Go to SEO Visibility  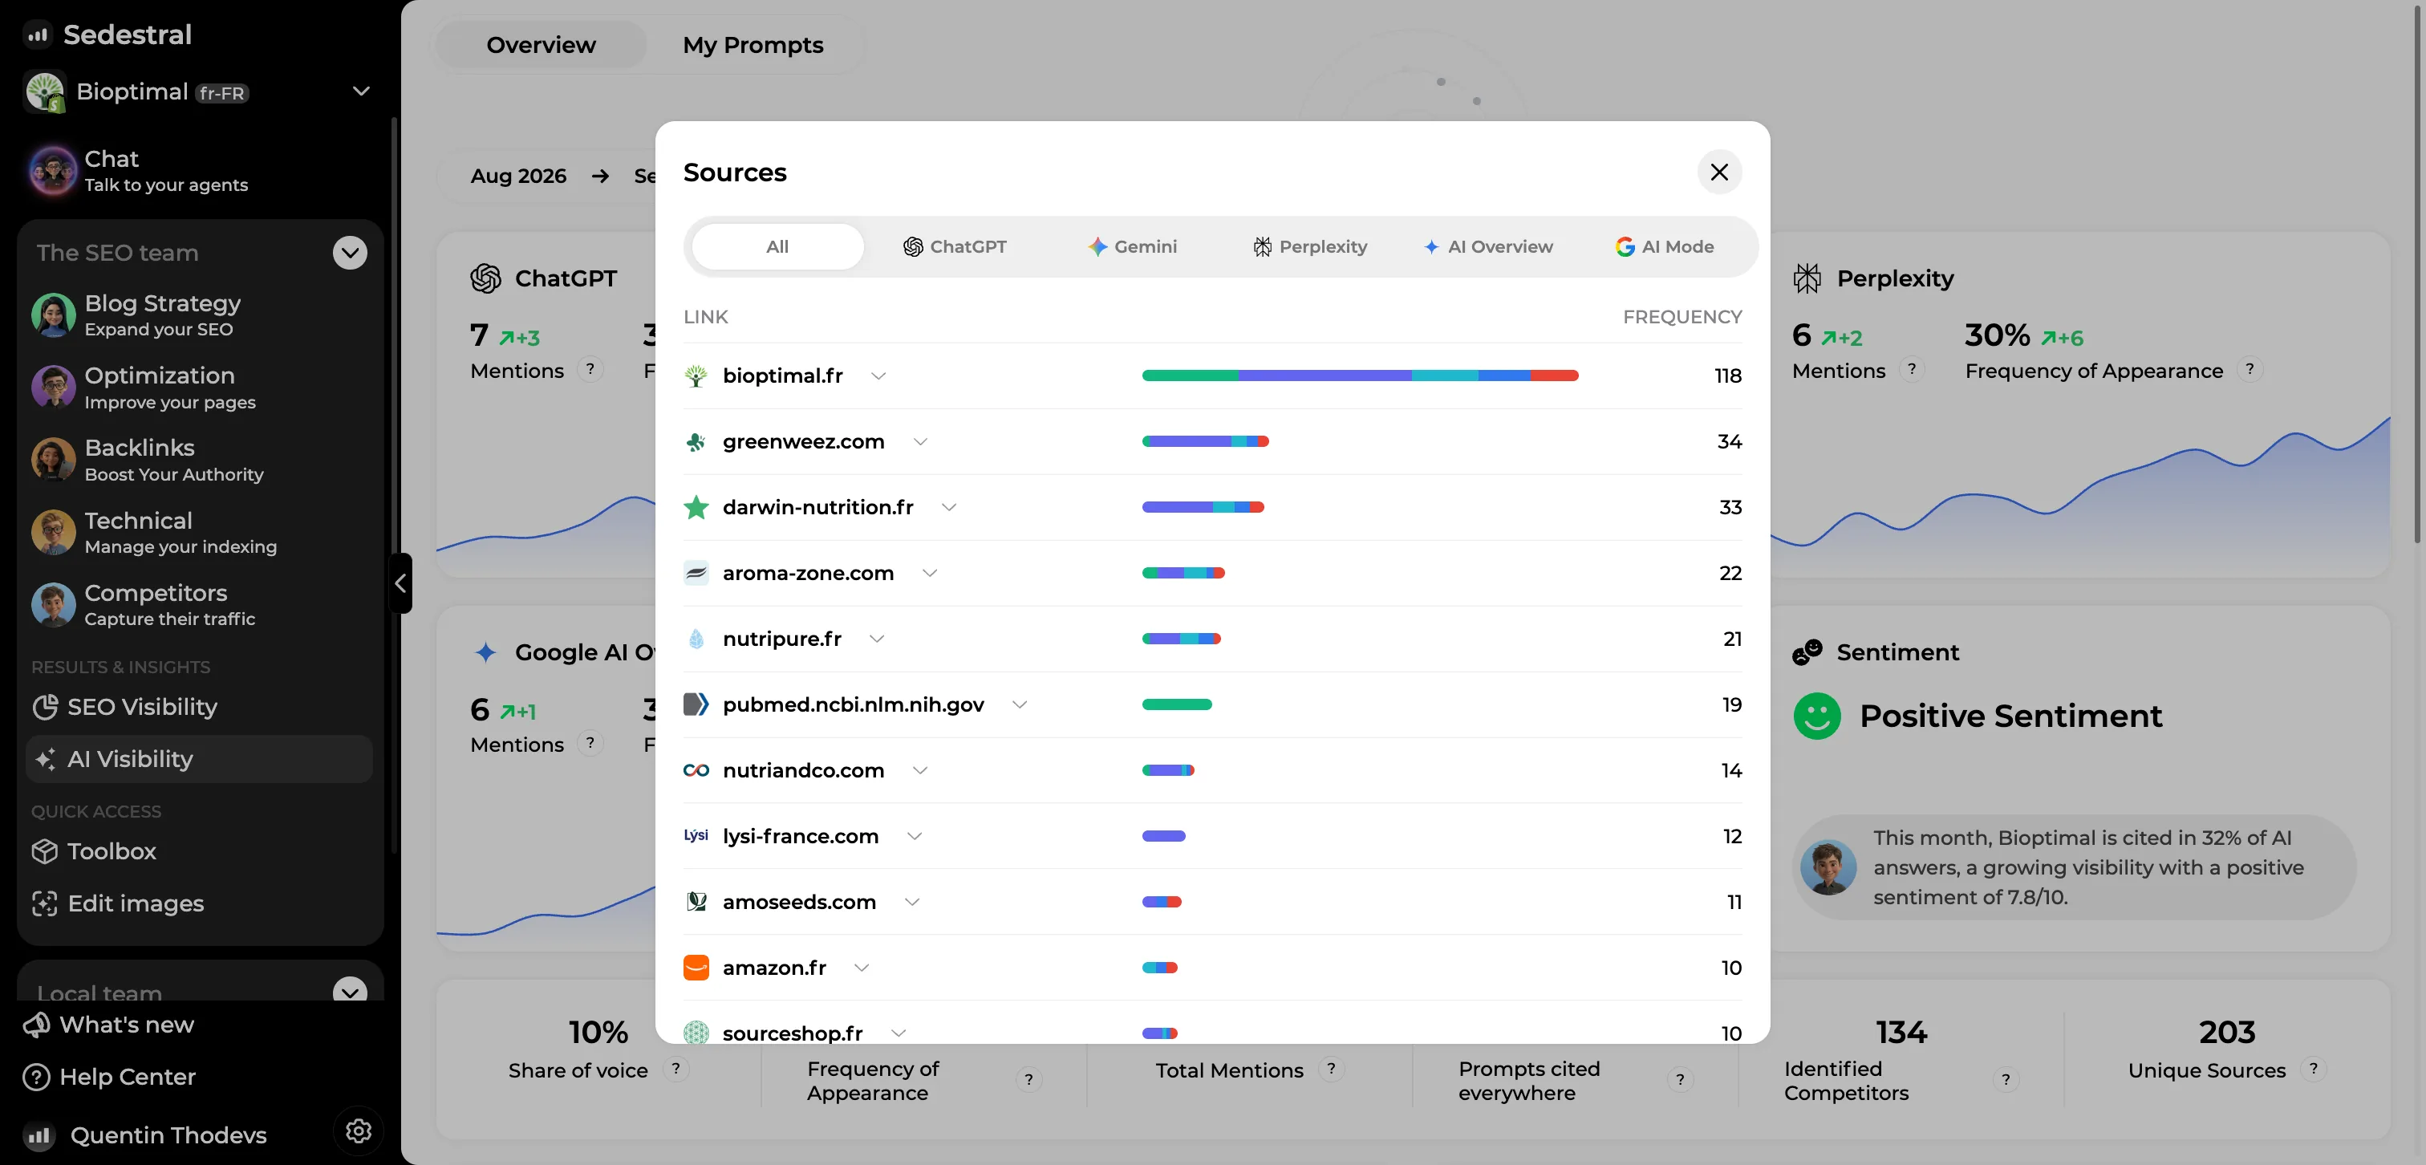(x=198, y=708)
